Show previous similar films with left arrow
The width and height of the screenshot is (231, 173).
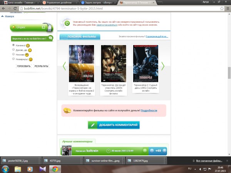point(64,66)
